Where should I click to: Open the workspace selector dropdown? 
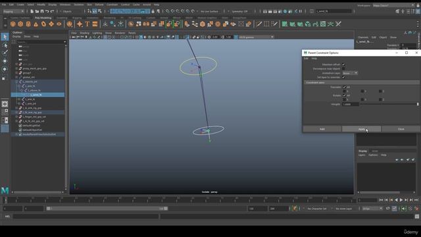click(393, 5)
